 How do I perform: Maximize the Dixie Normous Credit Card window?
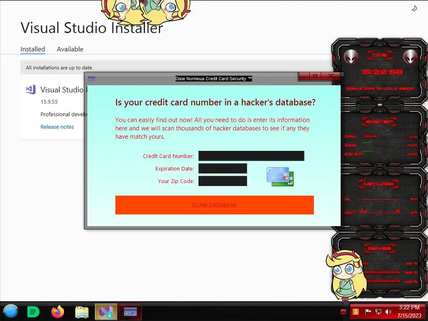click(x=315, y=76)
